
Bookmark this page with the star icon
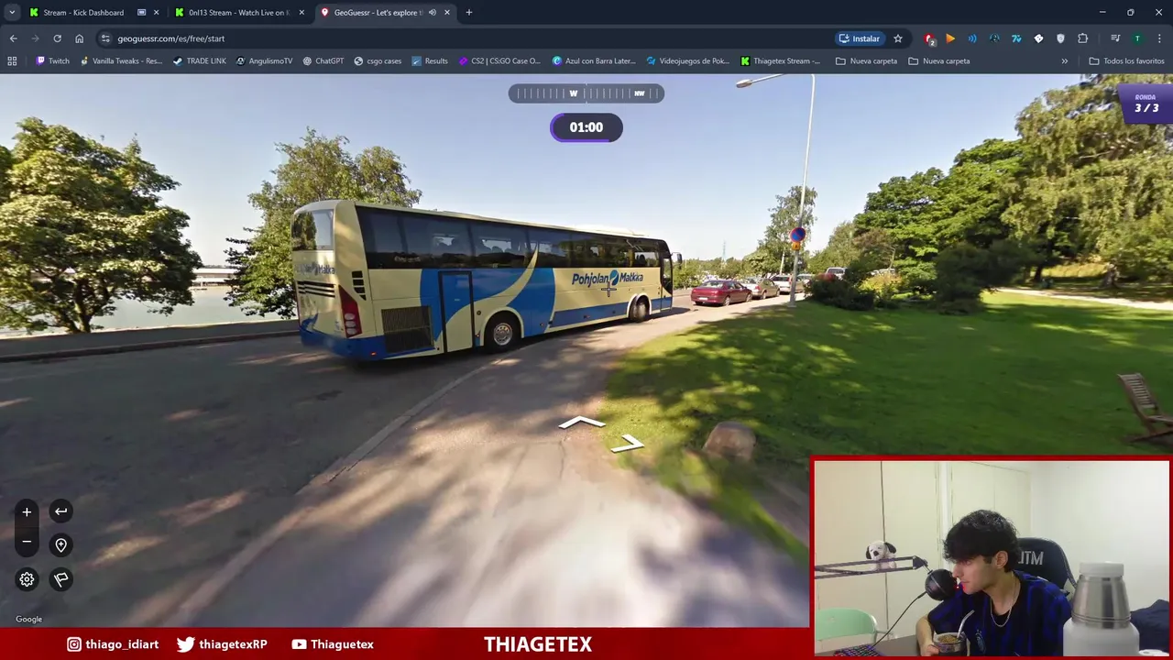tap(898, 38)
